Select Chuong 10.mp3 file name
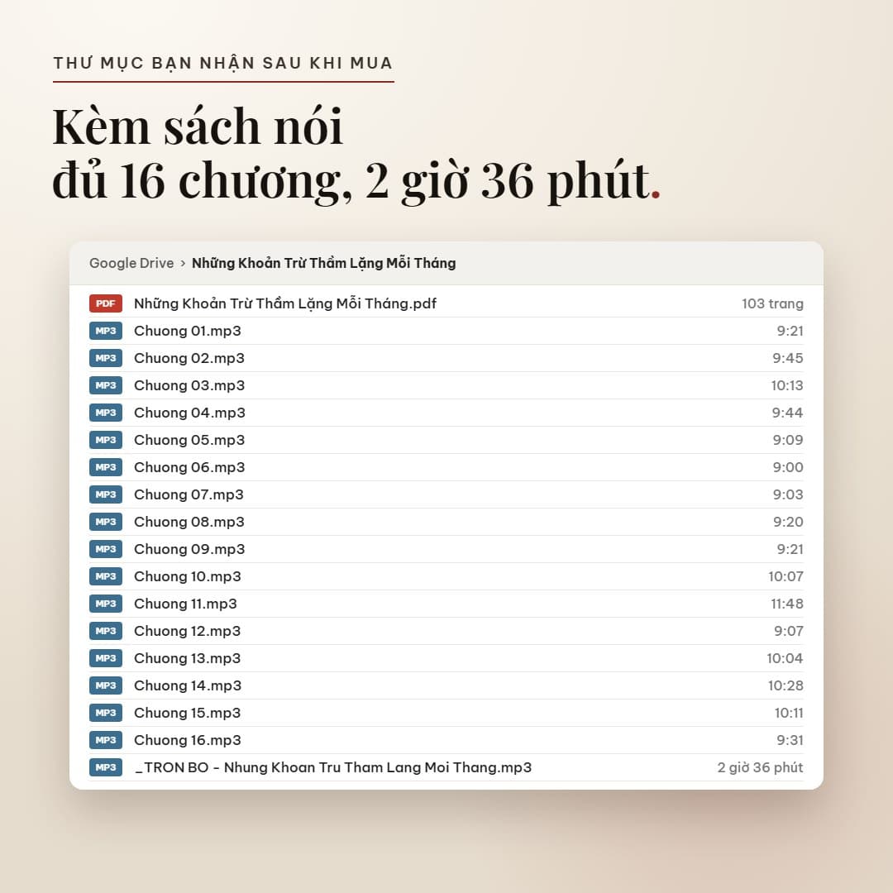The height and width of the screenshot is (893, 893). pyautogui.click(x=188, y=577)
